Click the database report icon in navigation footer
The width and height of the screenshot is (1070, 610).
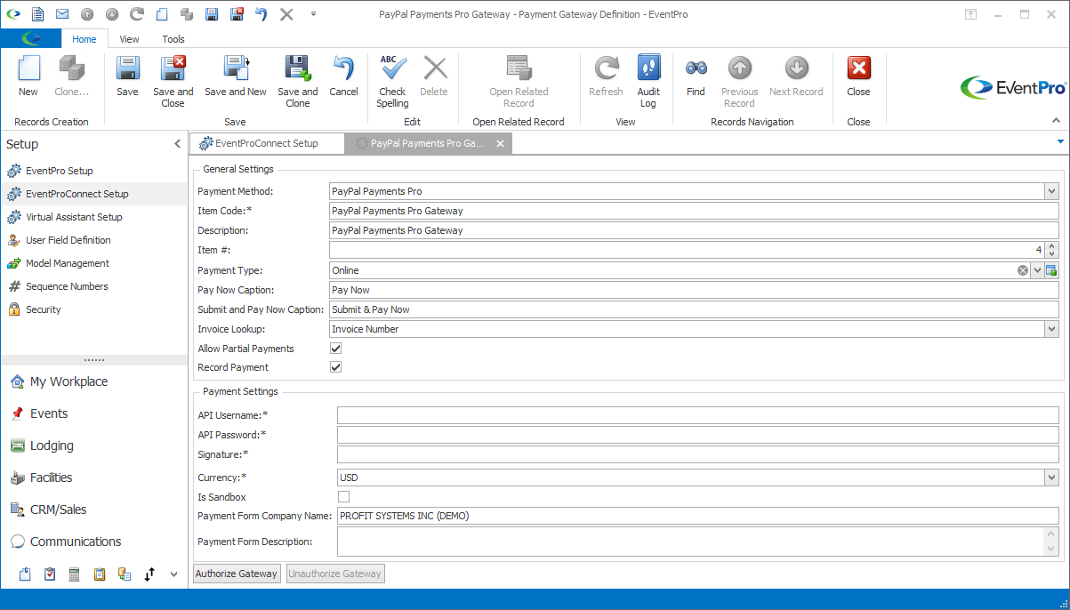click(x=125, y=574)
